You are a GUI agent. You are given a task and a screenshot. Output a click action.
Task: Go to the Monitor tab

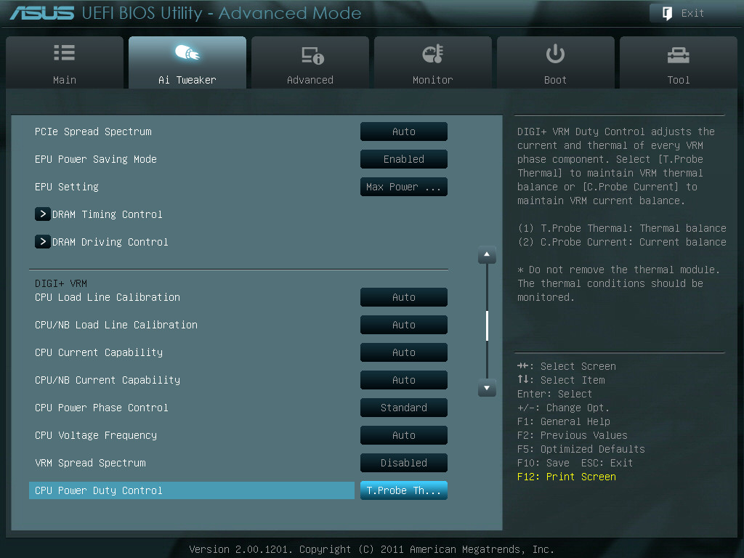433,62
